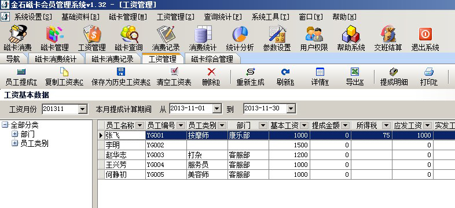This screenshot has height=208, width=455.
Task: Open the 窗口 menu
Action: (x=311, y=17)
